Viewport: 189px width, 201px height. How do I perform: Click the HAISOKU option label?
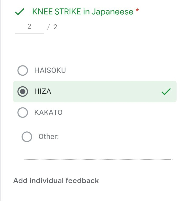(x=50, y=70)
